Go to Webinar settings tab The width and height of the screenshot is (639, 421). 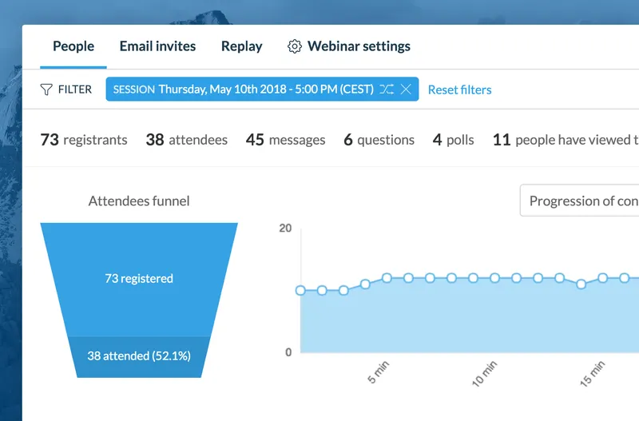(359, 46)
